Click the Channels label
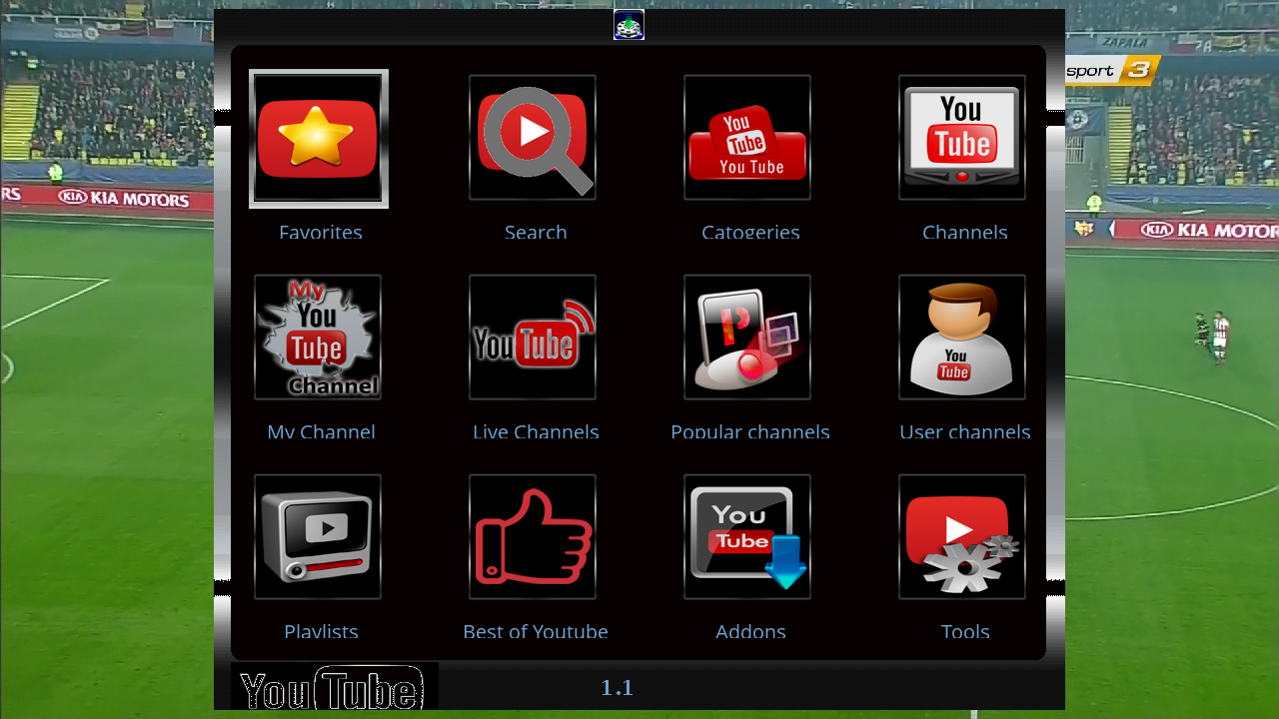 (965, 232)
